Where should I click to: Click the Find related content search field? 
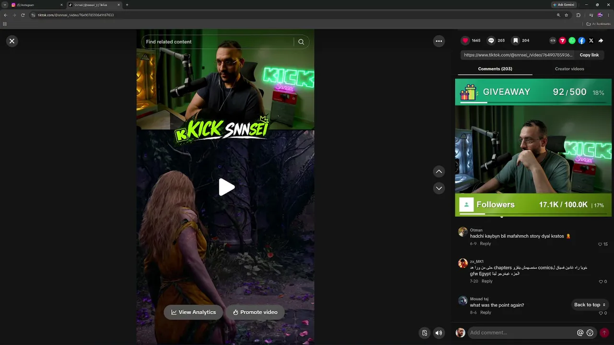click(x=218, y=42)
